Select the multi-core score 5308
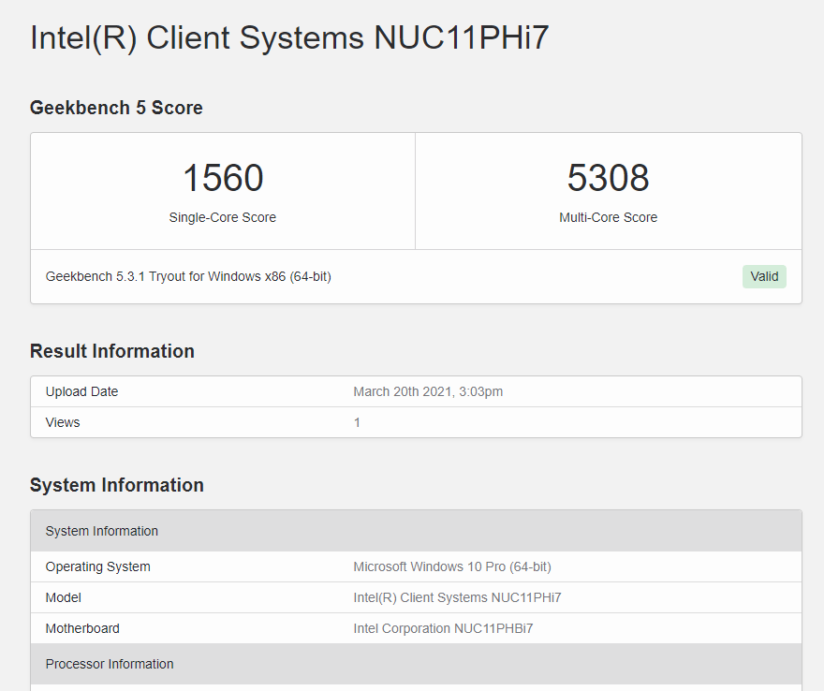This screenshot has height=691, width=824. click(x=608, y=178)
